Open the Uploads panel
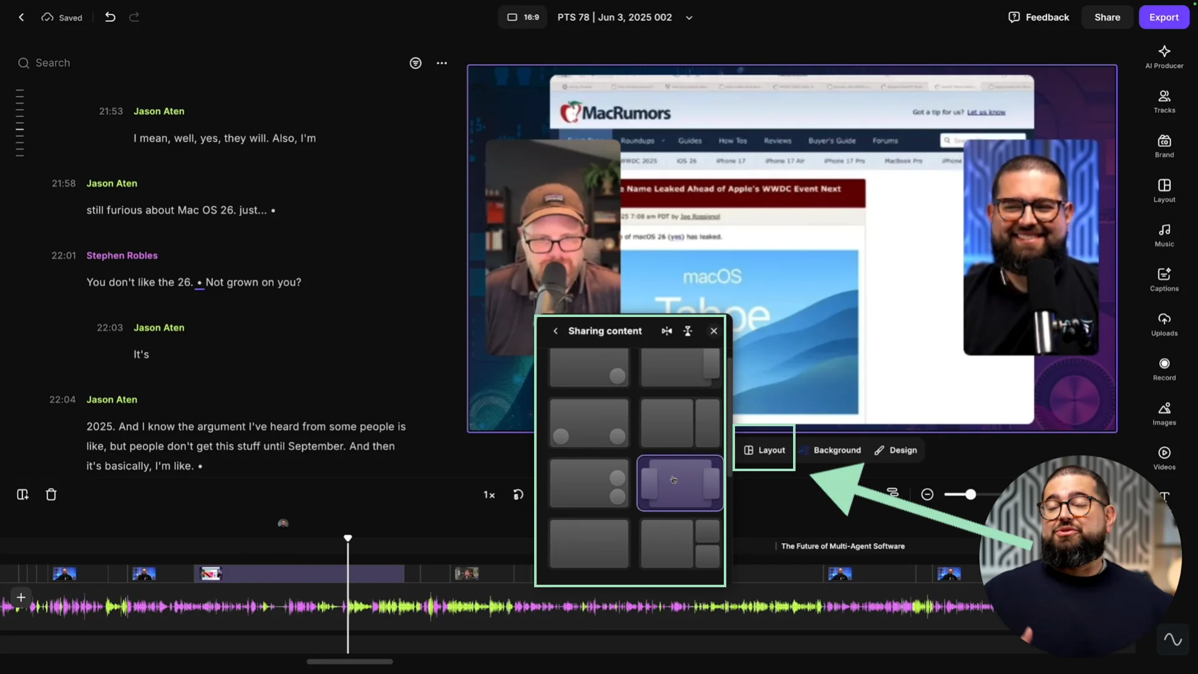The width and height of the screenshot is (1198, 674). [x=1164, y=325]
